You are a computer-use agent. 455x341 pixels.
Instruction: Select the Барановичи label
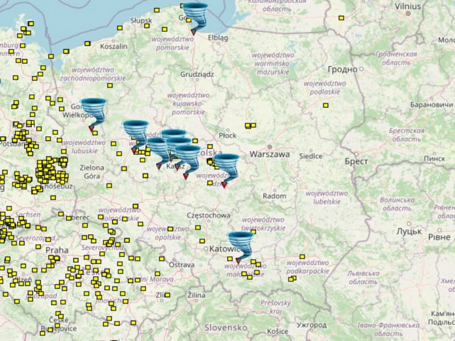tap(431, 105)
